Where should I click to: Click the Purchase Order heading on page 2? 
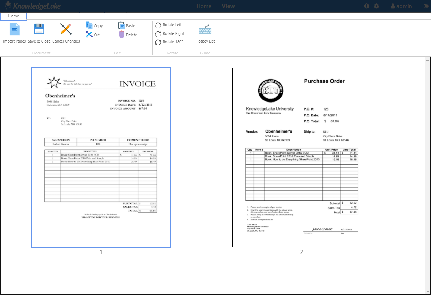324,81
